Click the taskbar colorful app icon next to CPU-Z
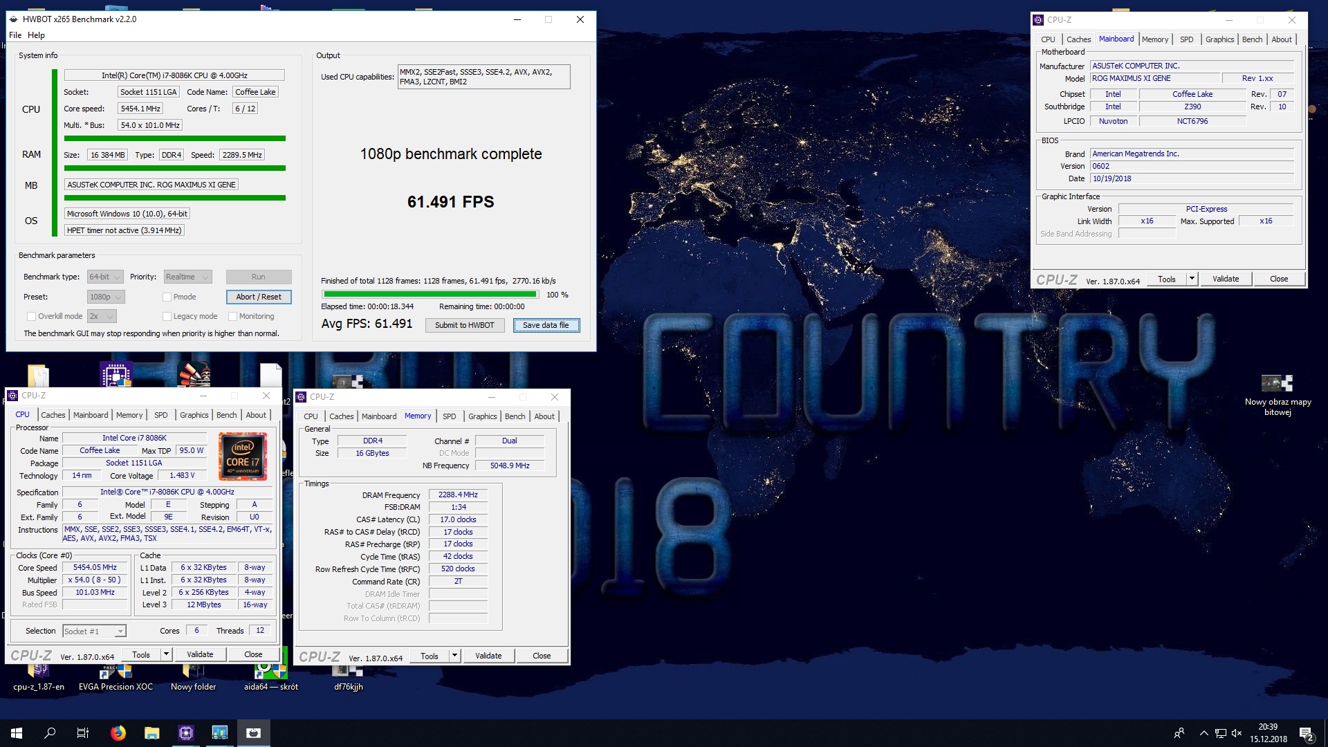This screenshot has height=747, width=1328. tap(220, 732)
